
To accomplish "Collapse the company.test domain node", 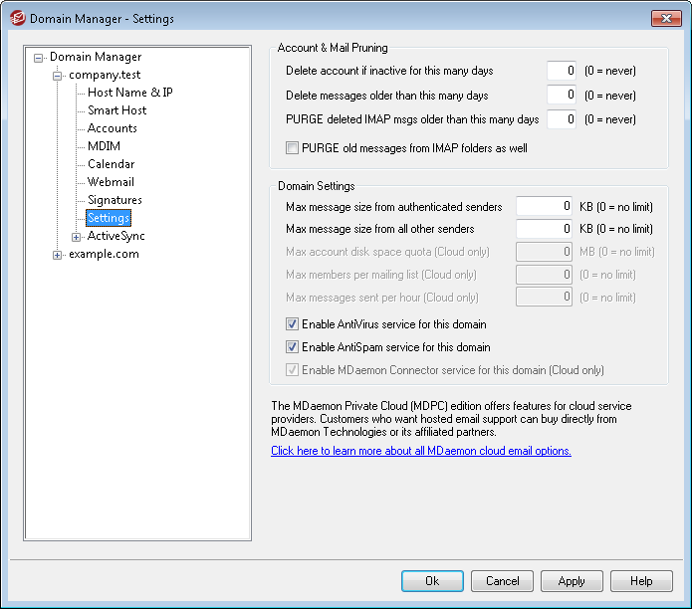I will click(58, 76).
